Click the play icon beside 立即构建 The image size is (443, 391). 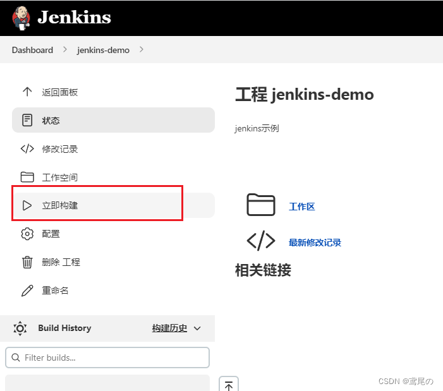pyautogui.click(x=27, y=205)
